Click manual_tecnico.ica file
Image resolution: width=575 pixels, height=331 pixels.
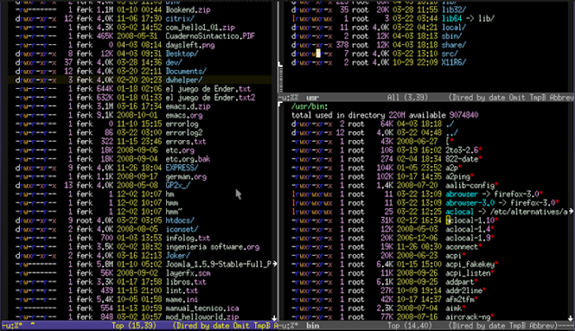[x=202, y=309]
